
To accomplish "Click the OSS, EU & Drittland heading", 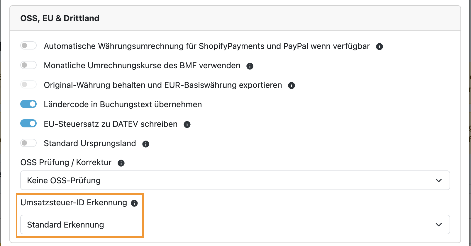I will [60, 18].
